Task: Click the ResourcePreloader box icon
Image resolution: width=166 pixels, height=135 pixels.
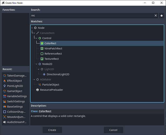Action: pos(37,90)
